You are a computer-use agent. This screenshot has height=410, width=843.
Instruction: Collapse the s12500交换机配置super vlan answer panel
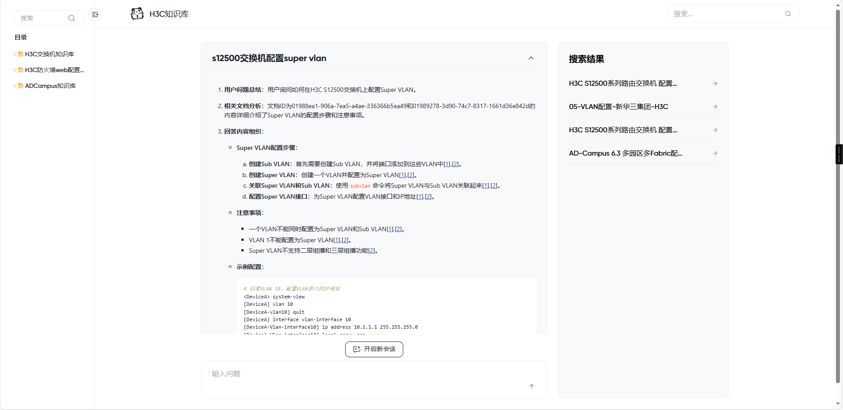[x=531, y=58]
